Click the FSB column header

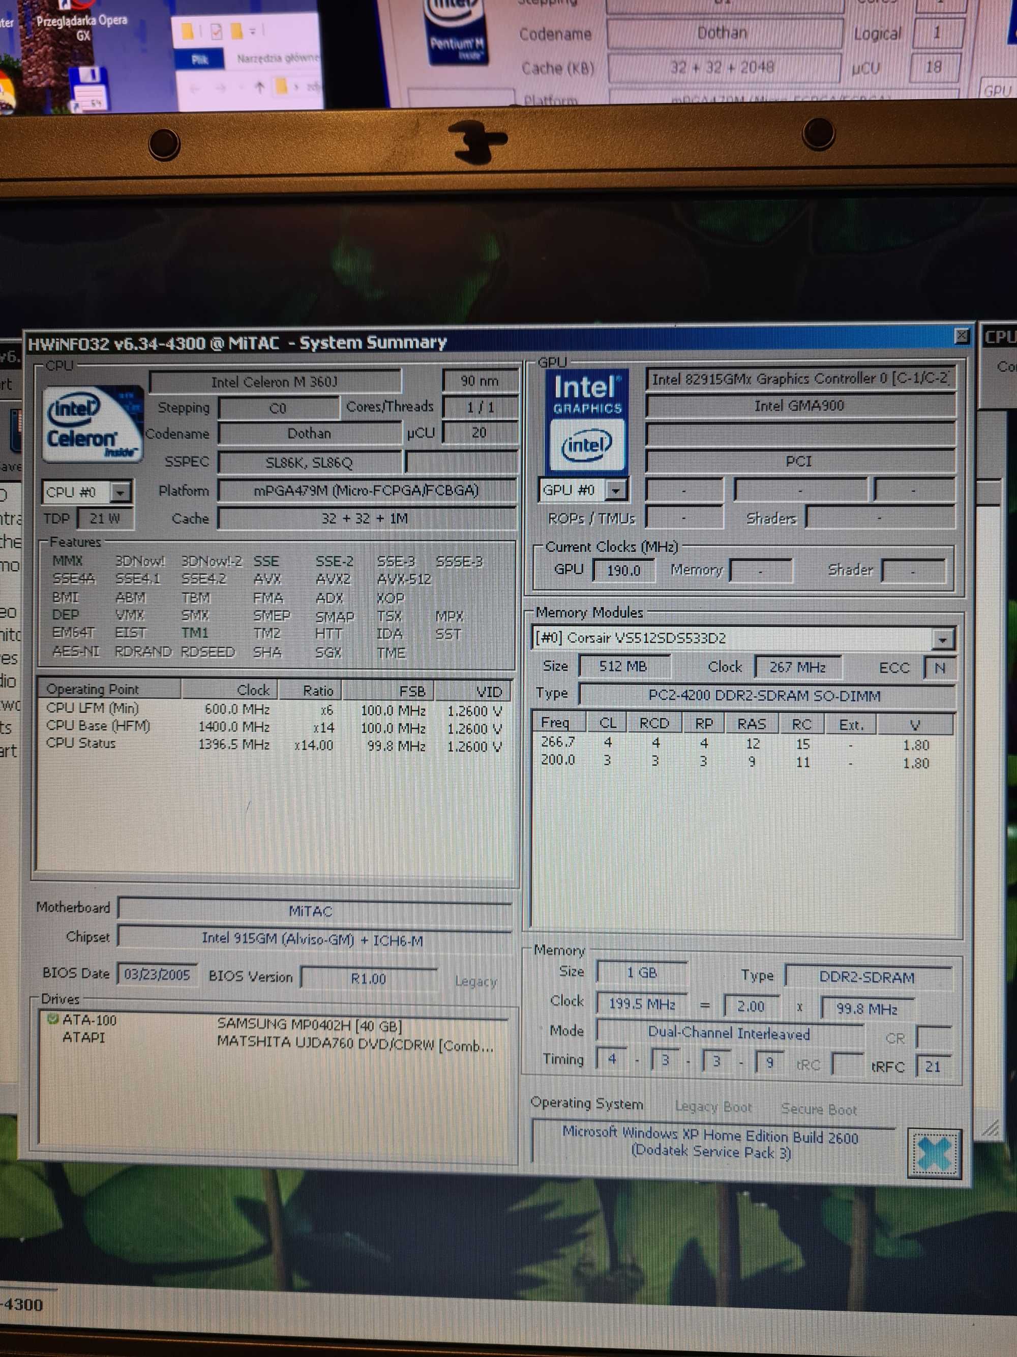pos(388,691)
